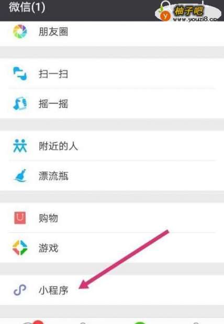The height and width of the screenshot is (324, 224).
Task: Click the 微信(1) title text
Action: pyautogui.click(x=27, y=7)
